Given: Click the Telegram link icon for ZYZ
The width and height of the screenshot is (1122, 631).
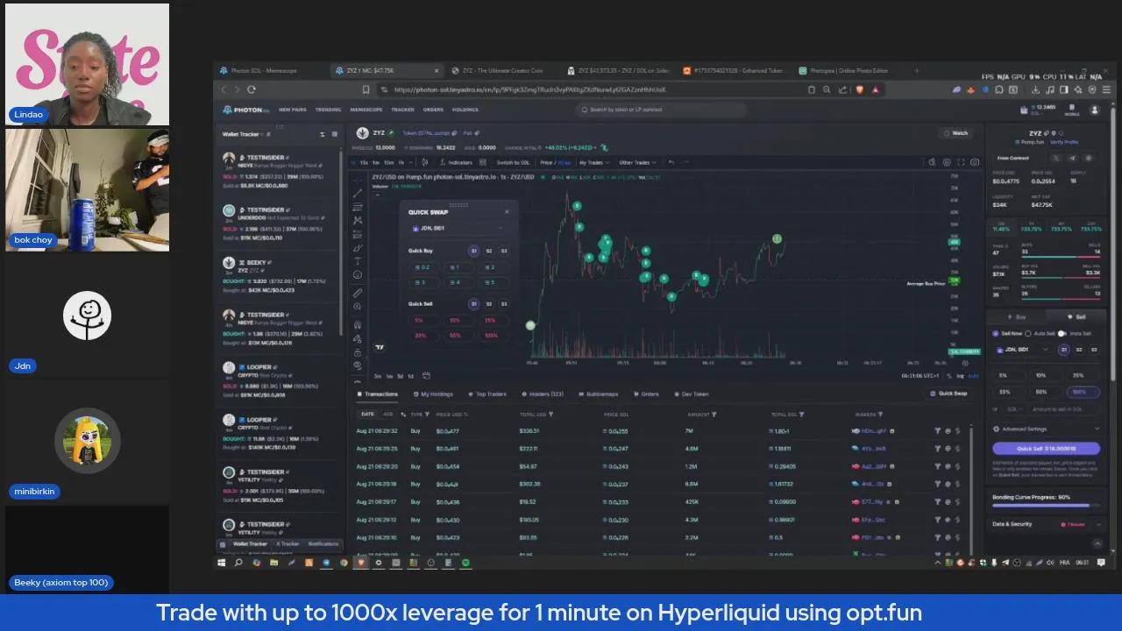Looking at the screenshot, I should 1072,158.
